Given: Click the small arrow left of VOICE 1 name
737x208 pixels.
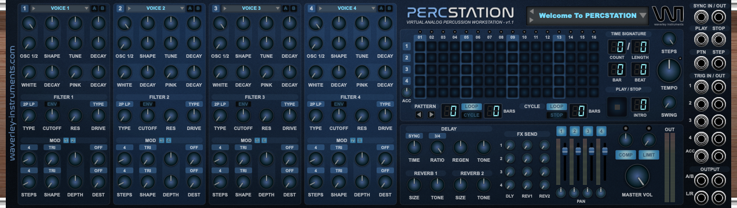Looking at the screenshot, I should (33, 9).
